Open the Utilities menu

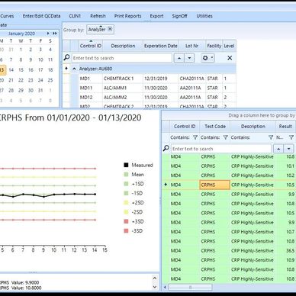click(x=204, y=16)
